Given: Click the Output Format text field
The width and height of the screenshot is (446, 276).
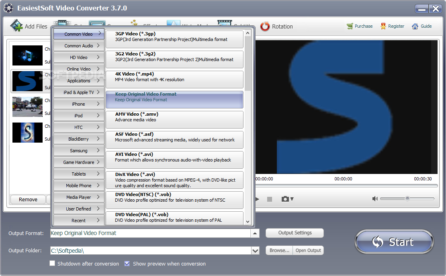Looking at the screenshot, I should point(150,233).
